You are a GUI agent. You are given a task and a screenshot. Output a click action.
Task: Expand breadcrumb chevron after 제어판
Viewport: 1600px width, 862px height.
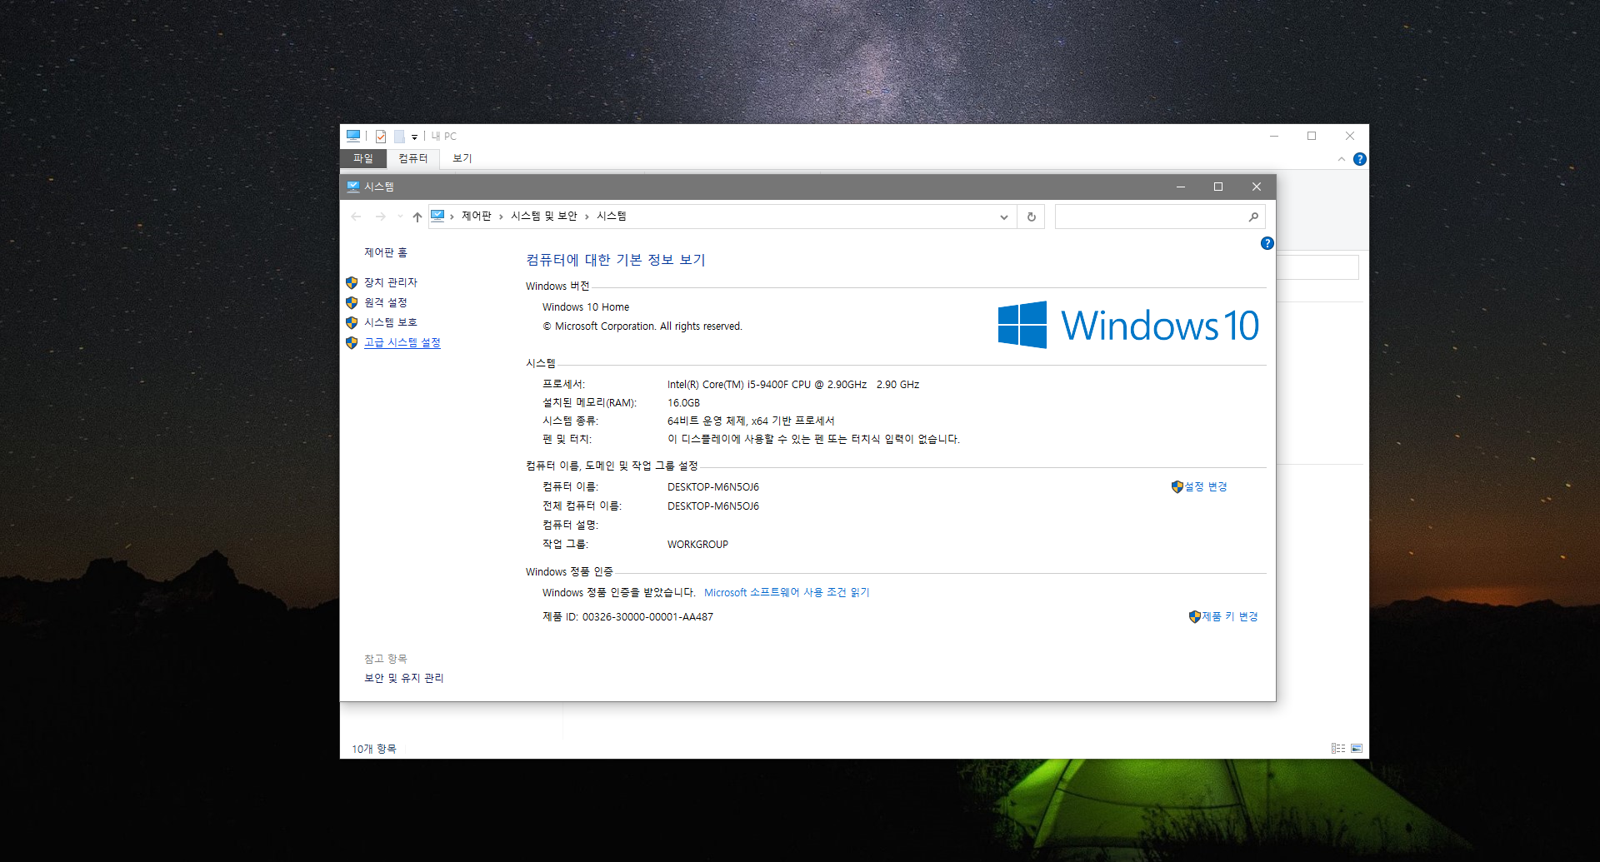(x=501, y=217)
